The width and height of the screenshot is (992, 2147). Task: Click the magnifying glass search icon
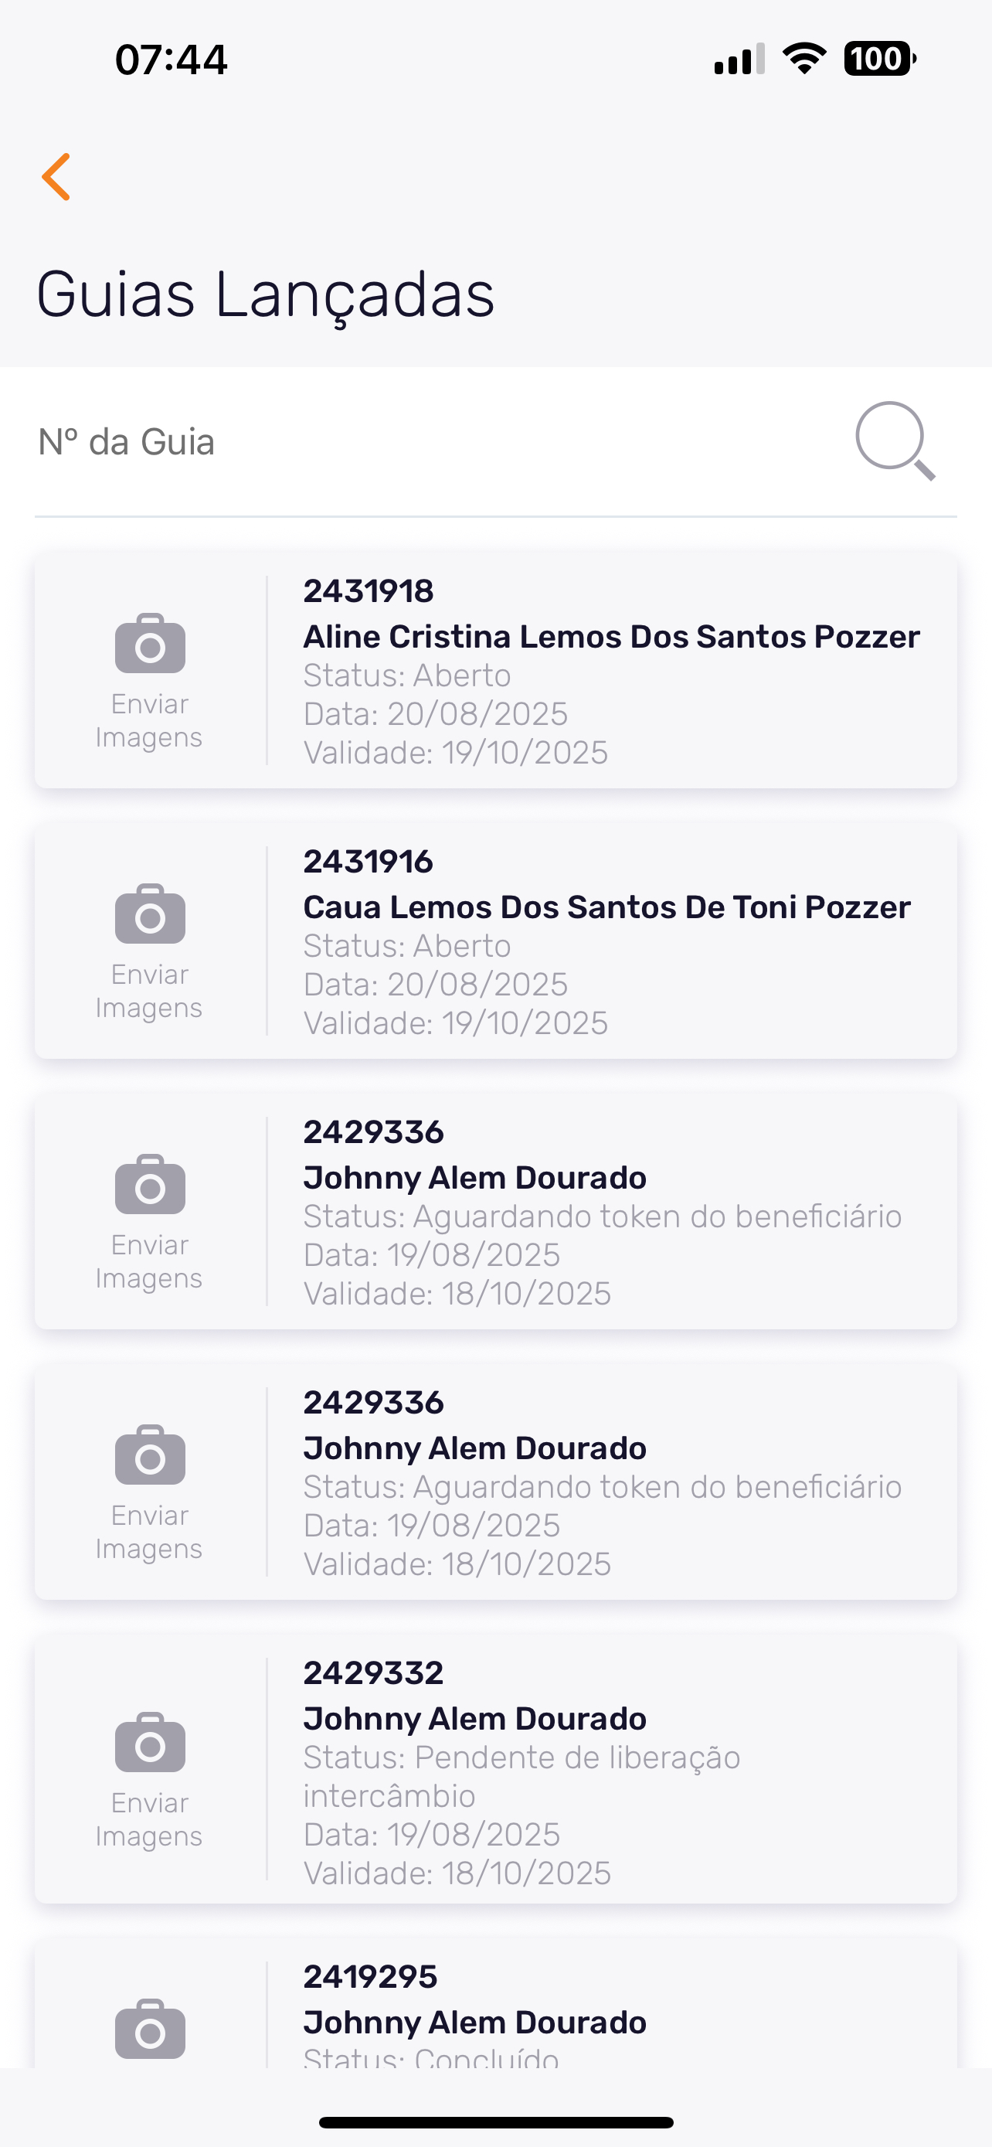pyautogui.click(x=895, y=441)
